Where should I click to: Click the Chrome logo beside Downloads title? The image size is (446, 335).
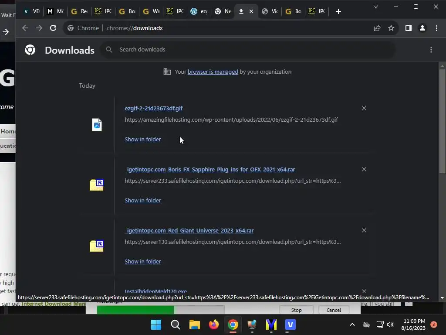coord(30,50)
